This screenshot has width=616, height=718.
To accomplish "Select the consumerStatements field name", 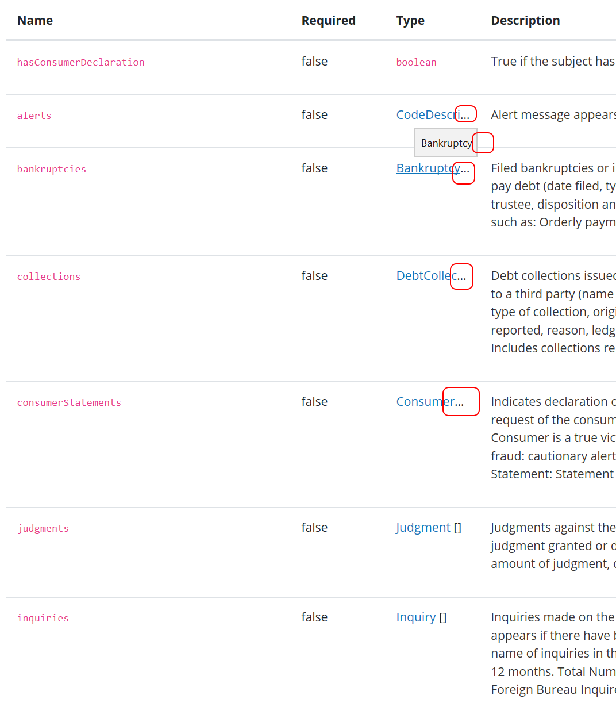I will (x=69, y=402).
